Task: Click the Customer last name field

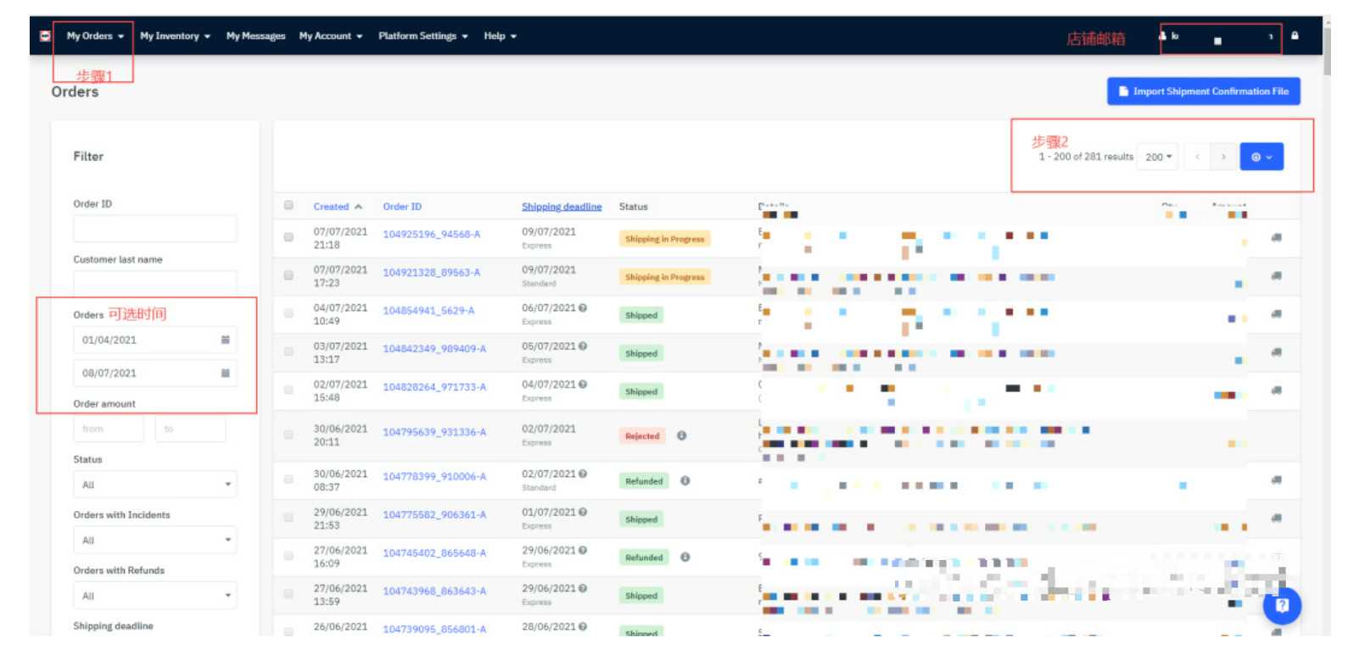Action: pyautogui.click(x=155, y=283)
